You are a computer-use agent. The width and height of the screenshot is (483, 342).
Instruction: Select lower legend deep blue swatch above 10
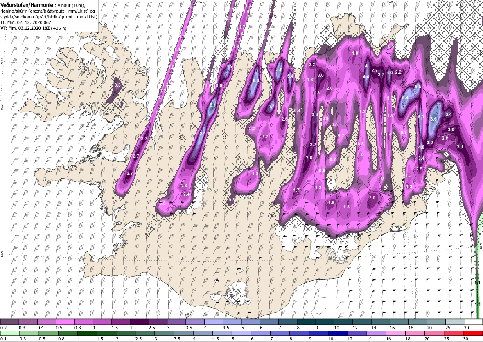tap(338, 333)
